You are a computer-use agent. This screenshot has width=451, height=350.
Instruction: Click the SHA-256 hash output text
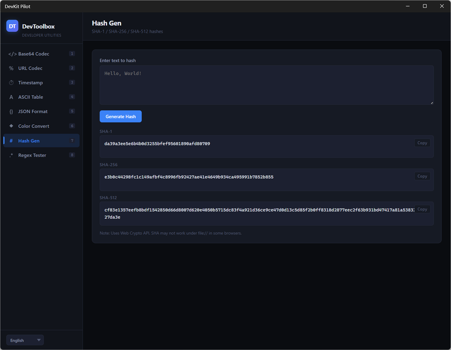tap(189, 177)
